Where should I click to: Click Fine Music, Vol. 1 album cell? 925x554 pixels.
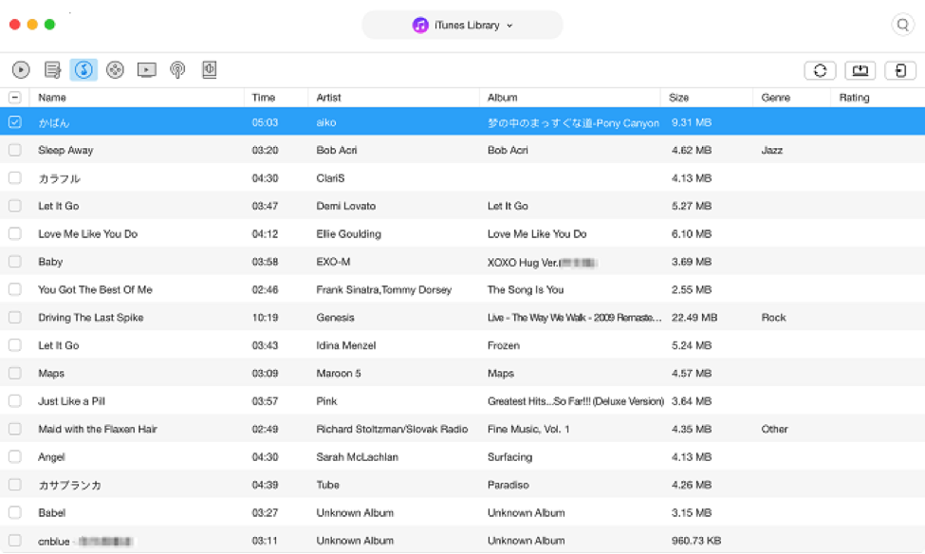pos(528,429)
